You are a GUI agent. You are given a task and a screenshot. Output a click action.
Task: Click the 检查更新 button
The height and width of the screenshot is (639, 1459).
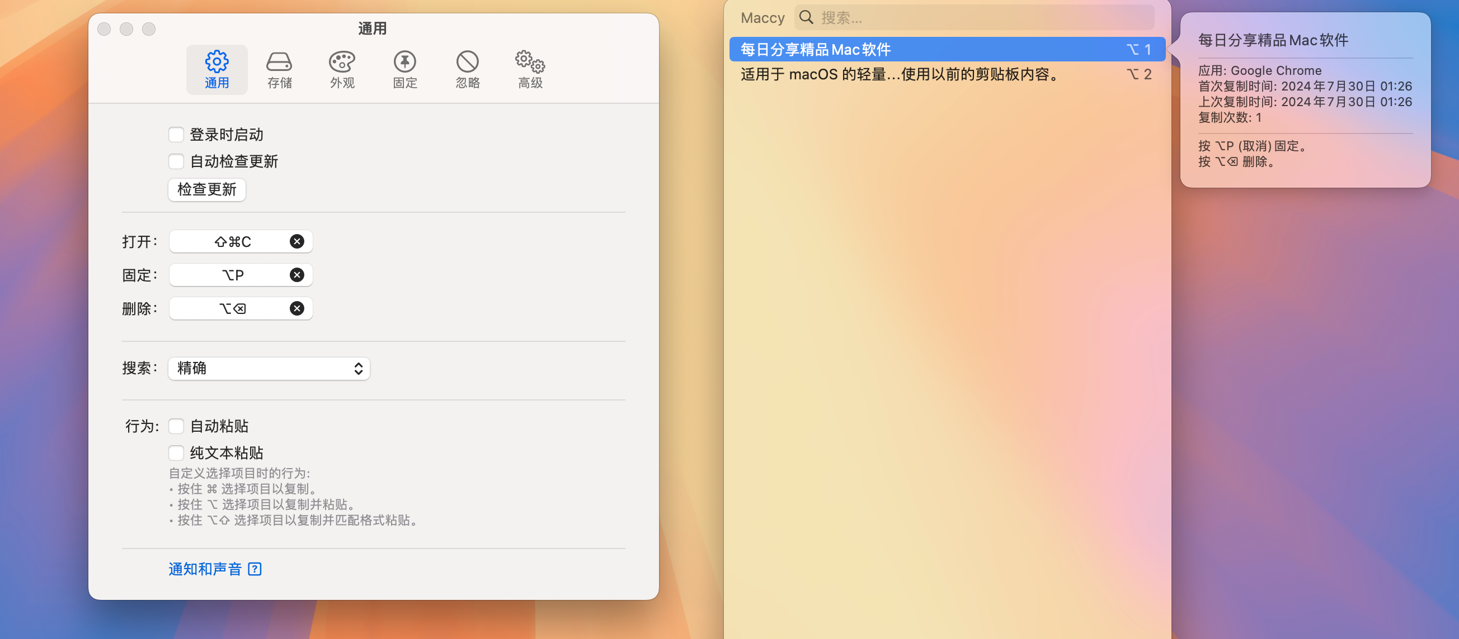[207, 189]
